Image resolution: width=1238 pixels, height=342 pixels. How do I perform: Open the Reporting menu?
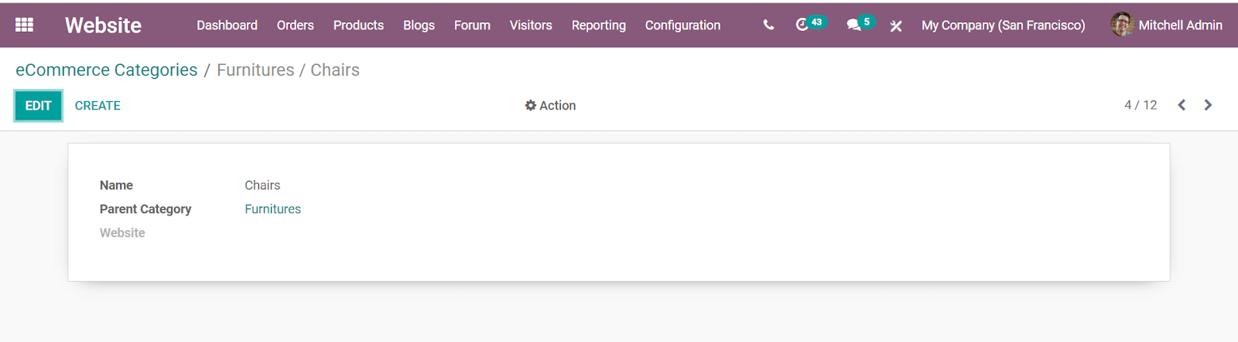[x=599, y=25]
